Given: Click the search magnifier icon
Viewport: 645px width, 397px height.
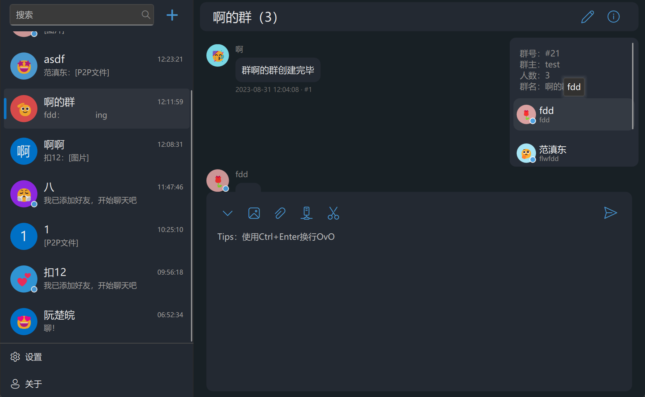Looking at the screenshot, I should [x=145, y=15].
